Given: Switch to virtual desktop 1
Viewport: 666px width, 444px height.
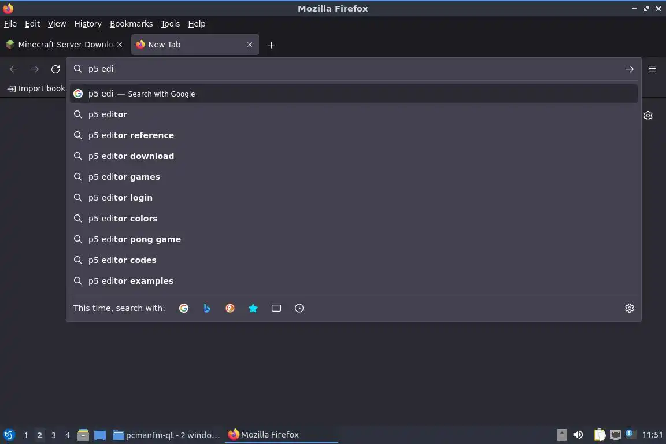Looking at the screenshot, I should [x=26, y=435].
